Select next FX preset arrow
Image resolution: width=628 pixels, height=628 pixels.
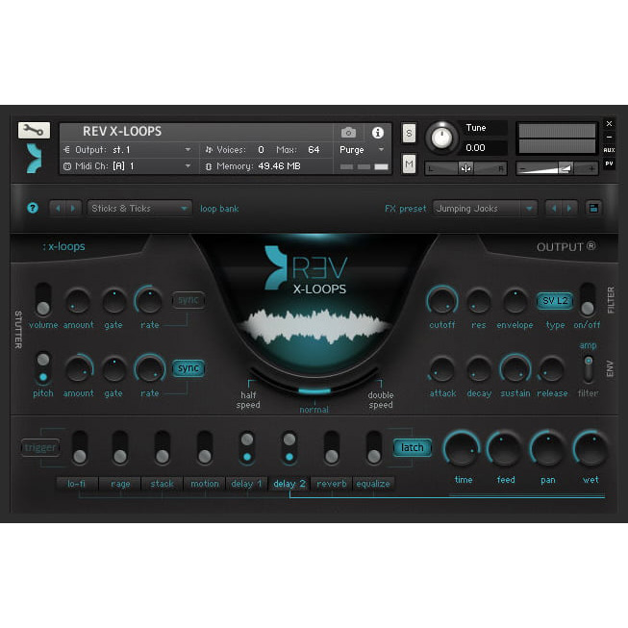569,209
